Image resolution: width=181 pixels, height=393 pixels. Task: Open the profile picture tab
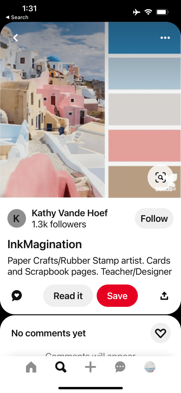pyautogui.click(x=150, y=367)
